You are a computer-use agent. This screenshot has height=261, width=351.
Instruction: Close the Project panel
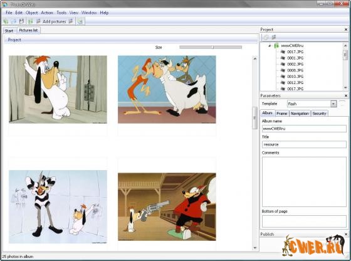point(346,29)
